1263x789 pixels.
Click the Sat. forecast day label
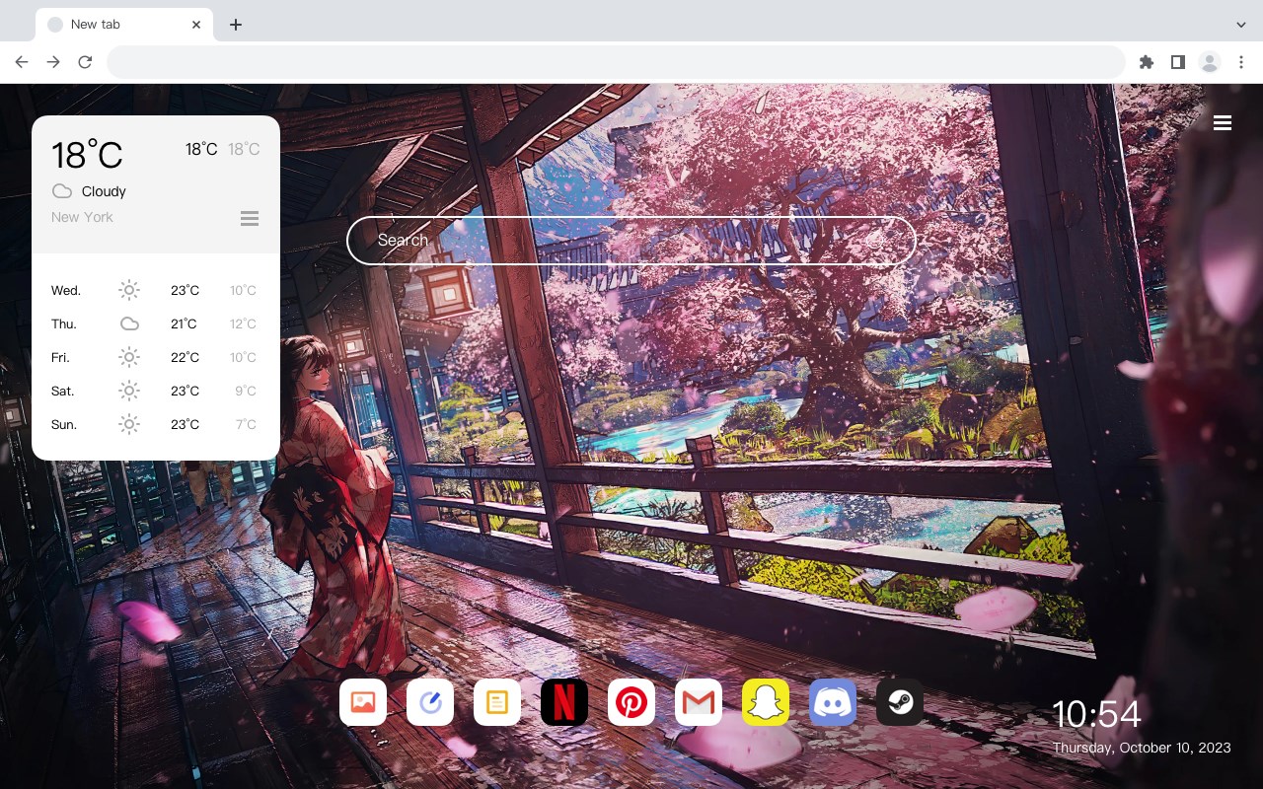(x=63, y=391)
